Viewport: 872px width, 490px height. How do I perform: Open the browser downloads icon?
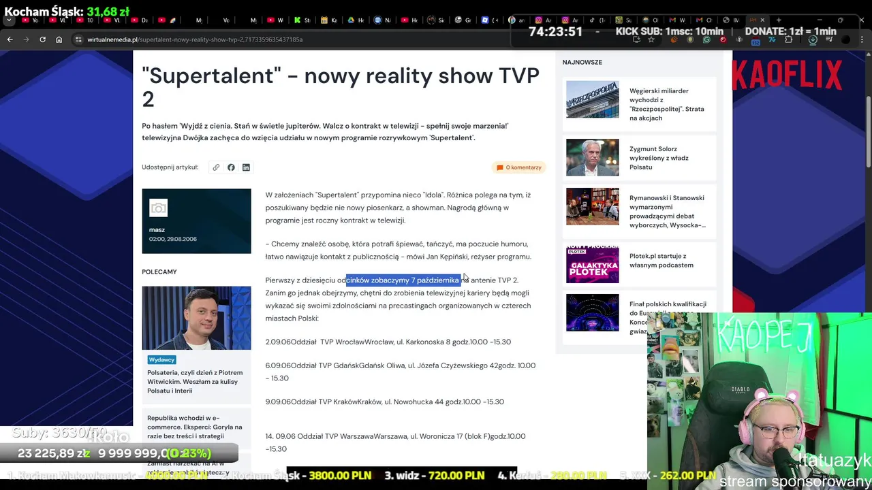point(813,39)
